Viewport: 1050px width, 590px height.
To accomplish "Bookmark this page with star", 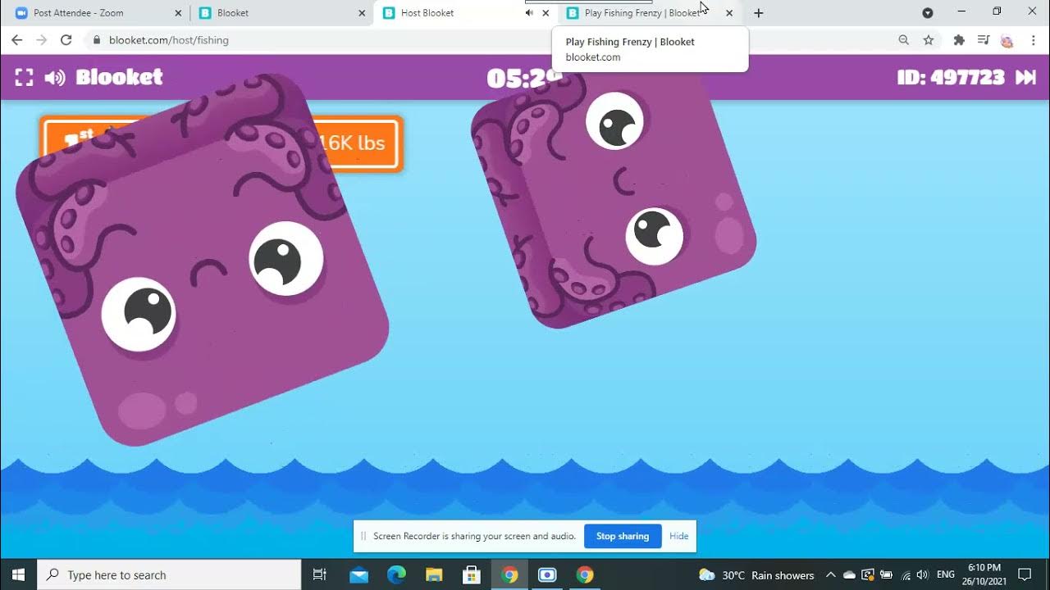I will 929,40.
